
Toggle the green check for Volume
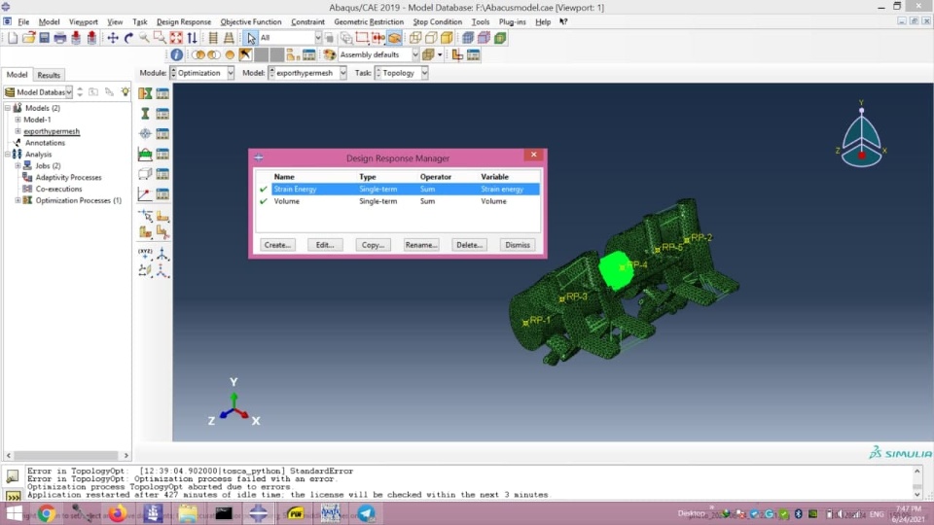(264, 202)
